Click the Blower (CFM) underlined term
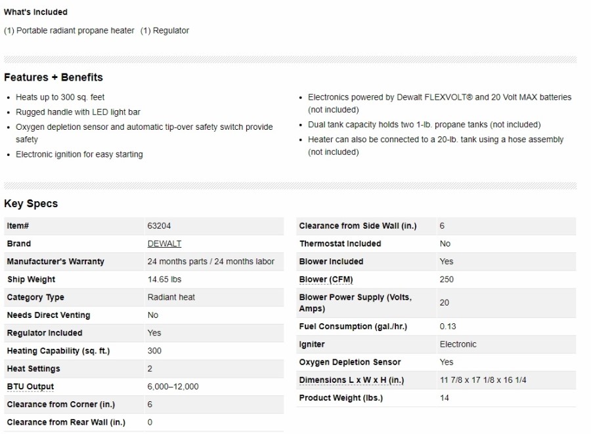 pos(326,280)
